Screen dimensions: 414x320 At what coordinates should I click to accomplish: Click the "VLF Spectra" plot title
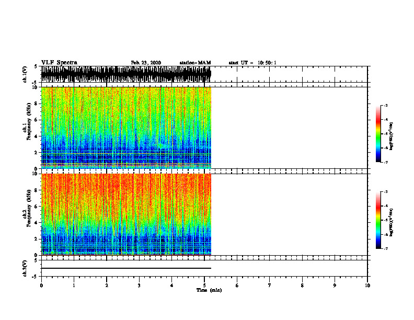tap(59, 63)
